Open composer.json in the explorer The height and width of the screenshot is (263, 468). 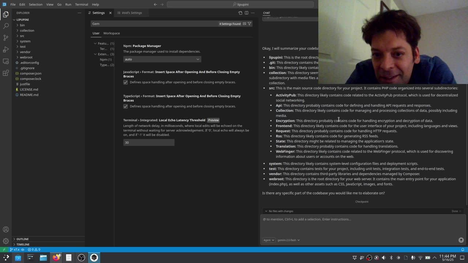31,73
